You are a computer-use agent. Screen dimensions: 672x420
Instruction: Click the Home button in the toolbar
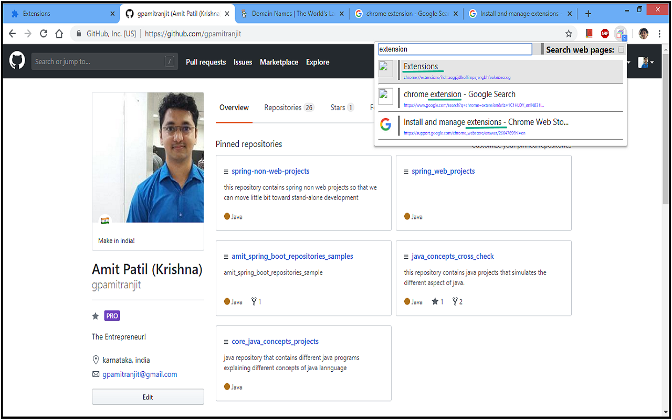59,33
